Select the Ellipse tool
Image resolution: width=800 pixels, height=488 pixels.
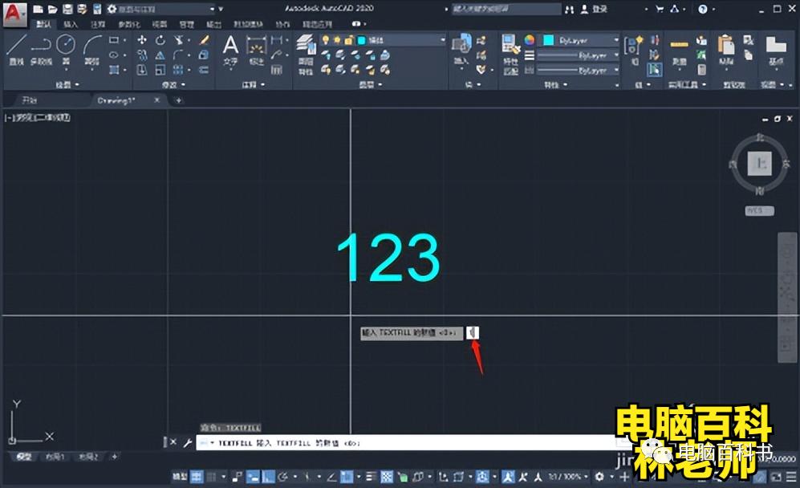[x=114, y=55]
